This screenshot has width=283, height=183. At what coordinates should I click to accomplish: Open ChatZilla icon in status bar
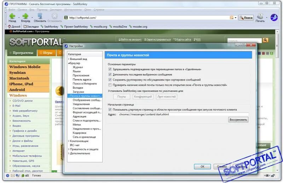pyautogui.click(x=27, y=176)
